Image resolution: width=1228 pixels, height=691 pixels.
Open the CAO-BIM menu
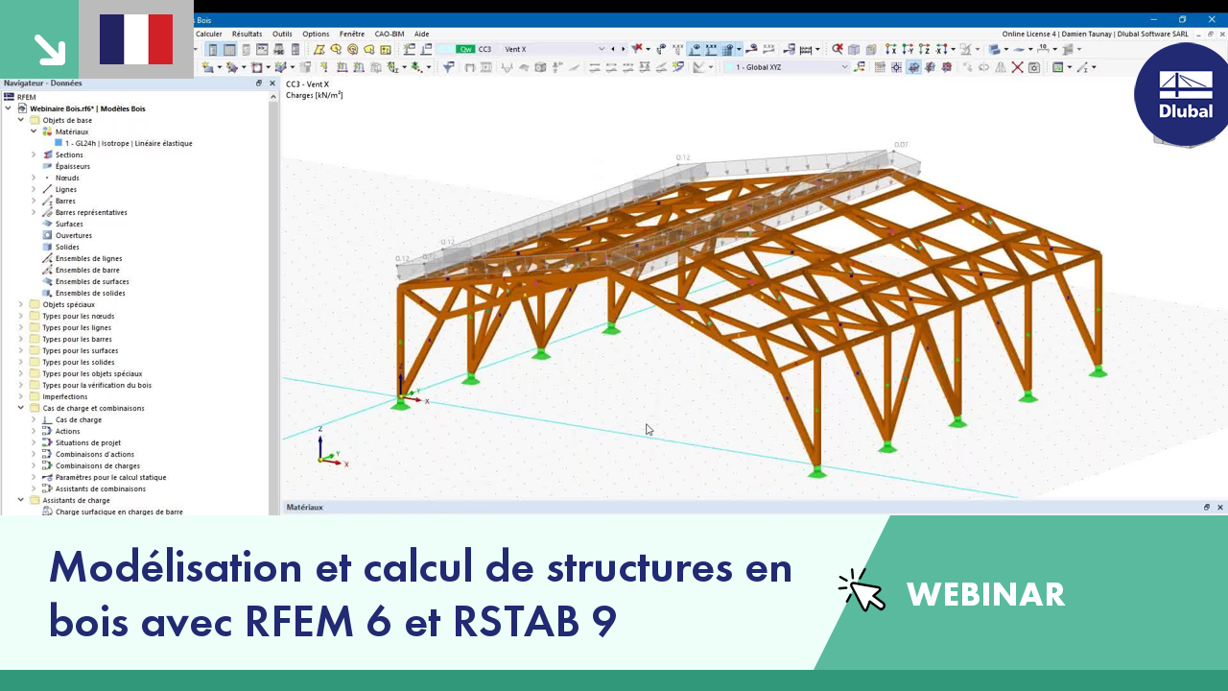click(389, 34)
